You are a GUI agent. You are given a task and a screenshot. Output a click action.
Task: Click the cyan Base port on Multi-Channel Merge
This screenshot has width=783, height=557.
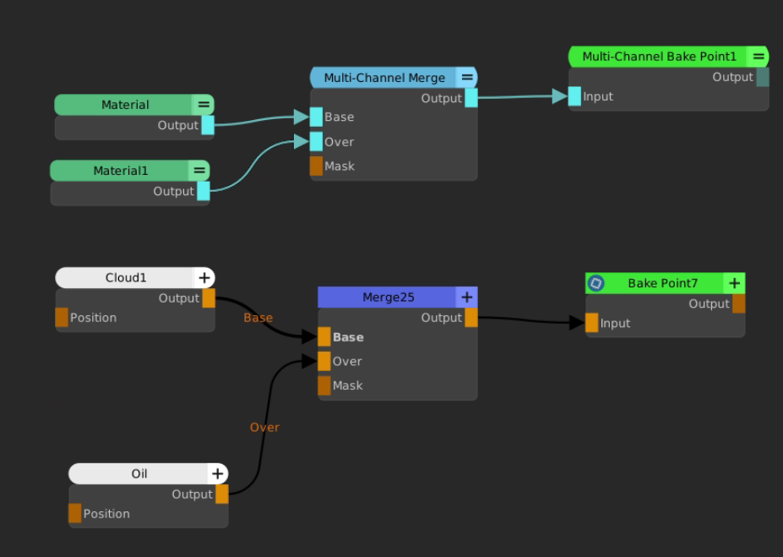pos(316,117)
